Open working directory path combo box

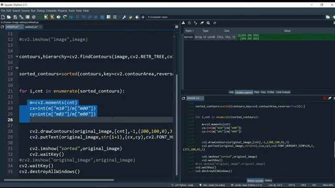click(236, 17)
